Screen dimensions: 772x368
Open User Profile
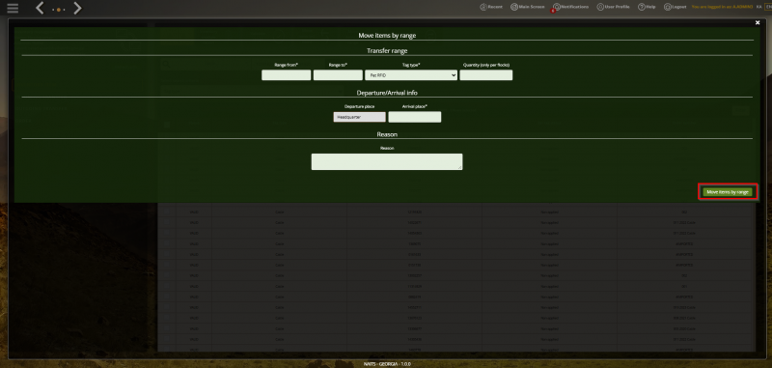[613, 7]
